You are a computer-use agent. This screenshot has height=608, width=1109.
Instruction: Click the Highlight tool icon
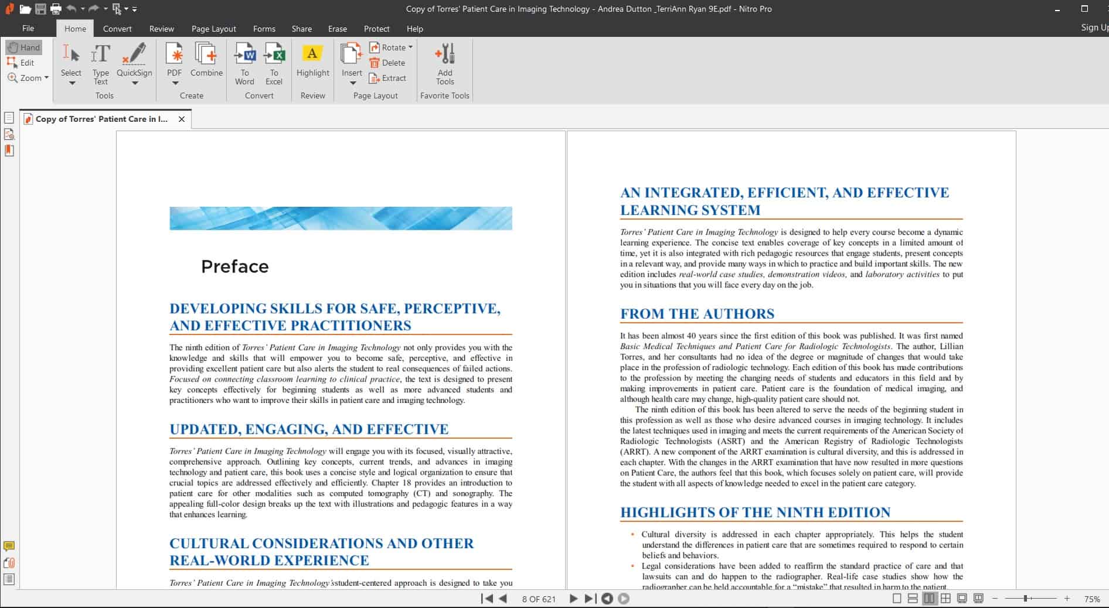312,54
